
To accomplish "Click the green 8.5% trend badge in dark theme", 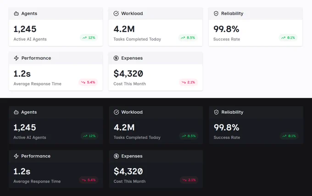I will pos(189,136).
